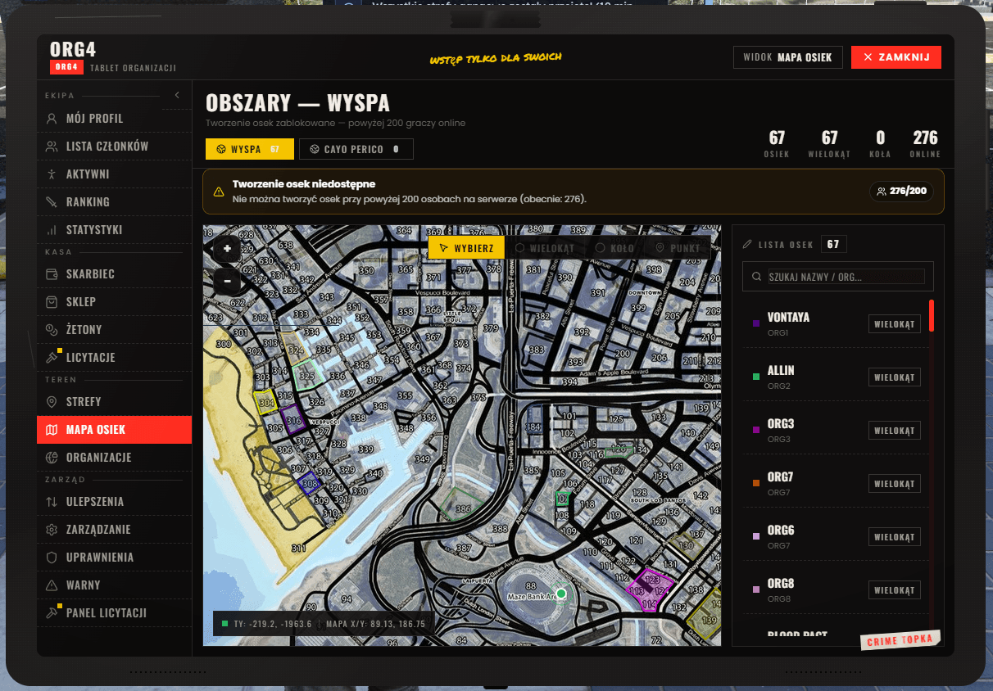Click the 67 Wielokąt stat counter
993x691 pixels.
pos(829,143)
